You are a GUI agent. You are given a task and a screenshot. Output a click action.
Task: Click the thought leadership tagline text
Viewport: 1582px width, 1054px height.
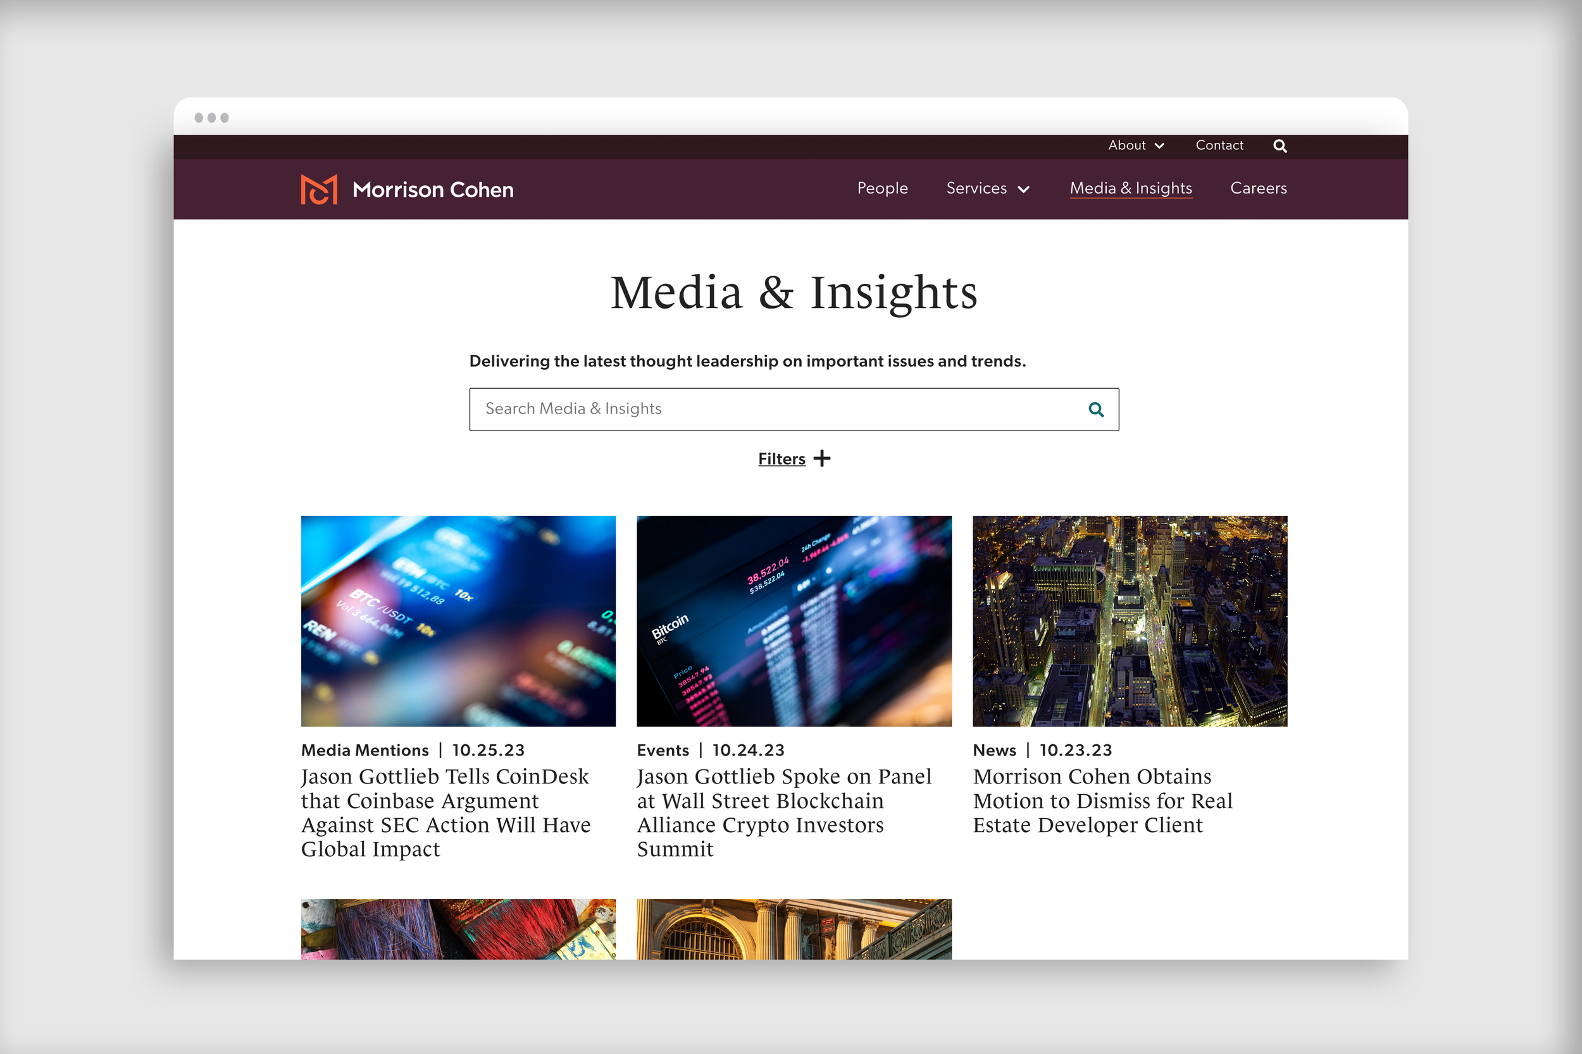(747, 361)
